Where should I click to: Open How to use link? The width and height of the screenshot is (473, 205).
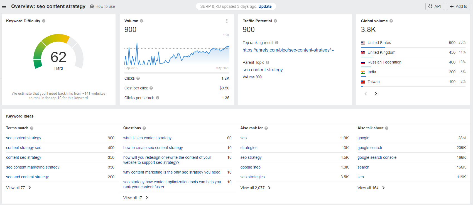point(105,6)
